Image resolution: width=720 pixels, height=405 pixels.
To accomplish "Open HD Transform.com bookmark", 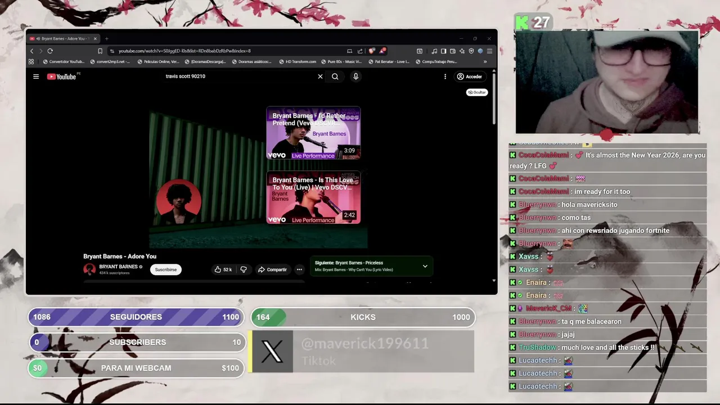I will pyautogui.click(x=298, y=62).
